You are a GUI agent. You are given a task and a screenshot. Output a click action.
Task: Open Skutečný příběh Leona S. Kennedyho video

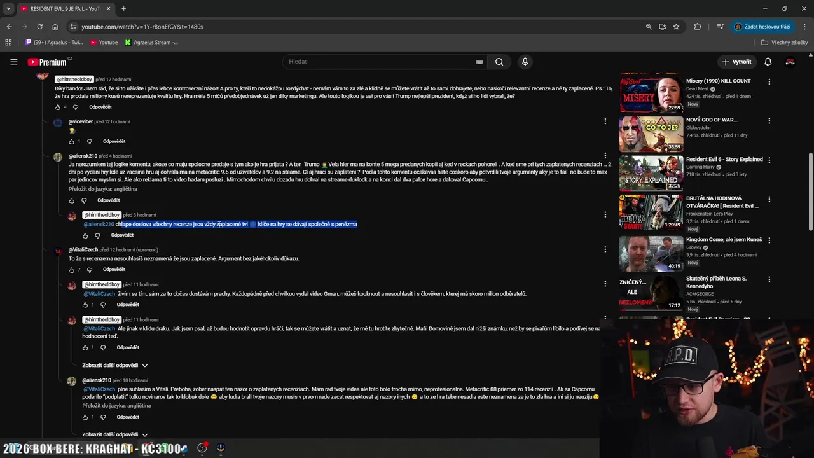651,293
